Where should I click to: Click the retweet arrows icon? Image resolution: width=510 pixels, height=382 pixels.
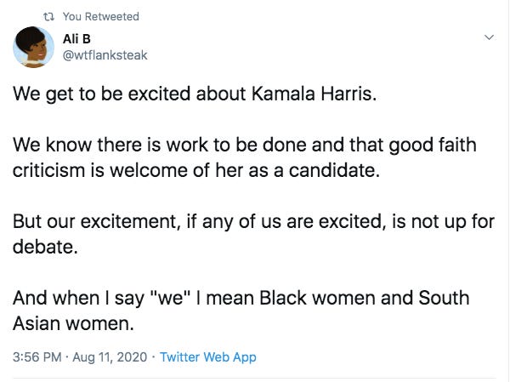tap(48, 16)
